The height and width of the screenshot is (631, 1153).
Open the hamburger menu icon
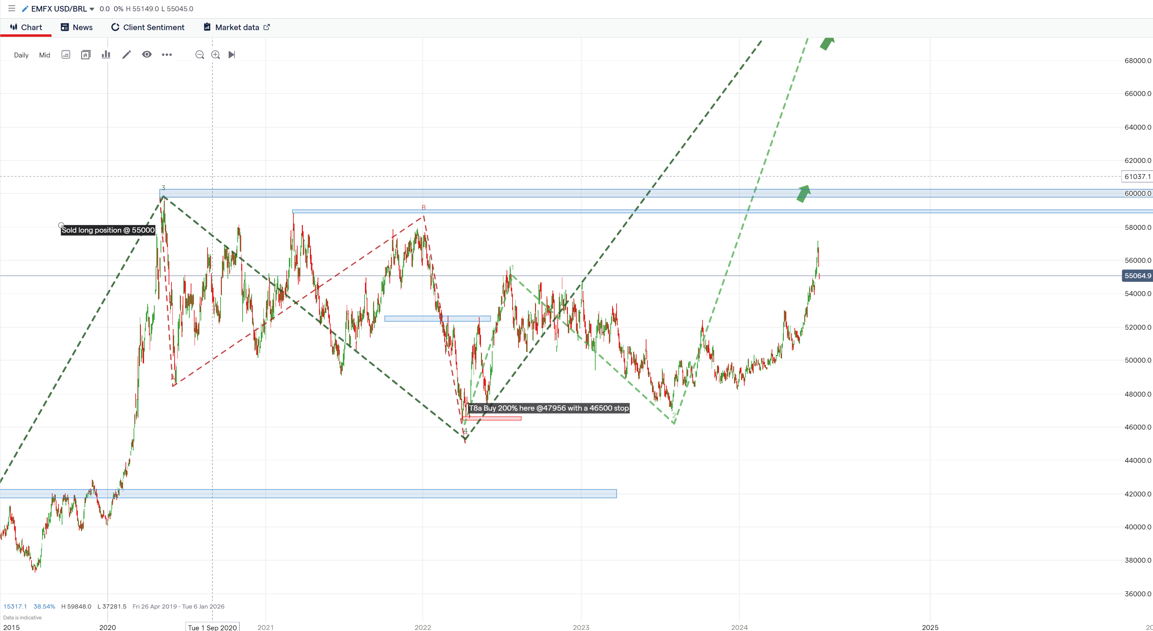pyautogui.click(x=12, y=8)
